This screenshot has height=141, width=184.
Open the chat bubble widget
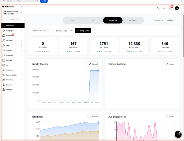click(x=178, y=135)
